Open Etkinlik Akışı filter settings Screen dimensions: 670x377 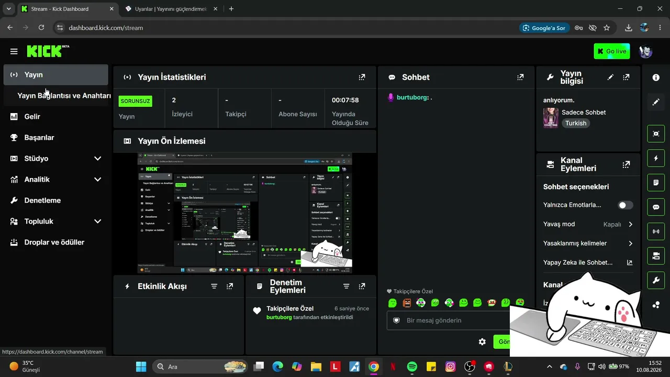[x=214, y=286]
